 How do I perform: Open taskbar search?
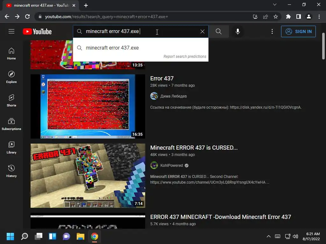25,236
